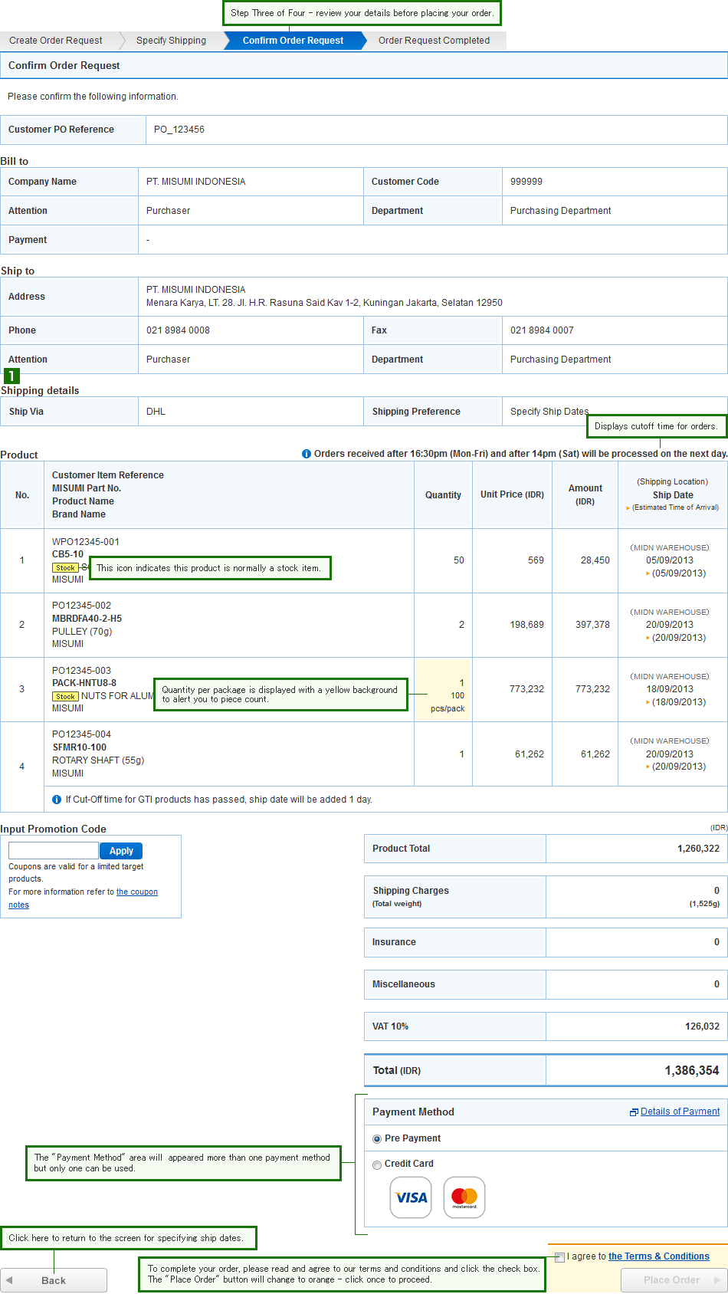Click customer item reference WPO12345-001

click(86, 542)
